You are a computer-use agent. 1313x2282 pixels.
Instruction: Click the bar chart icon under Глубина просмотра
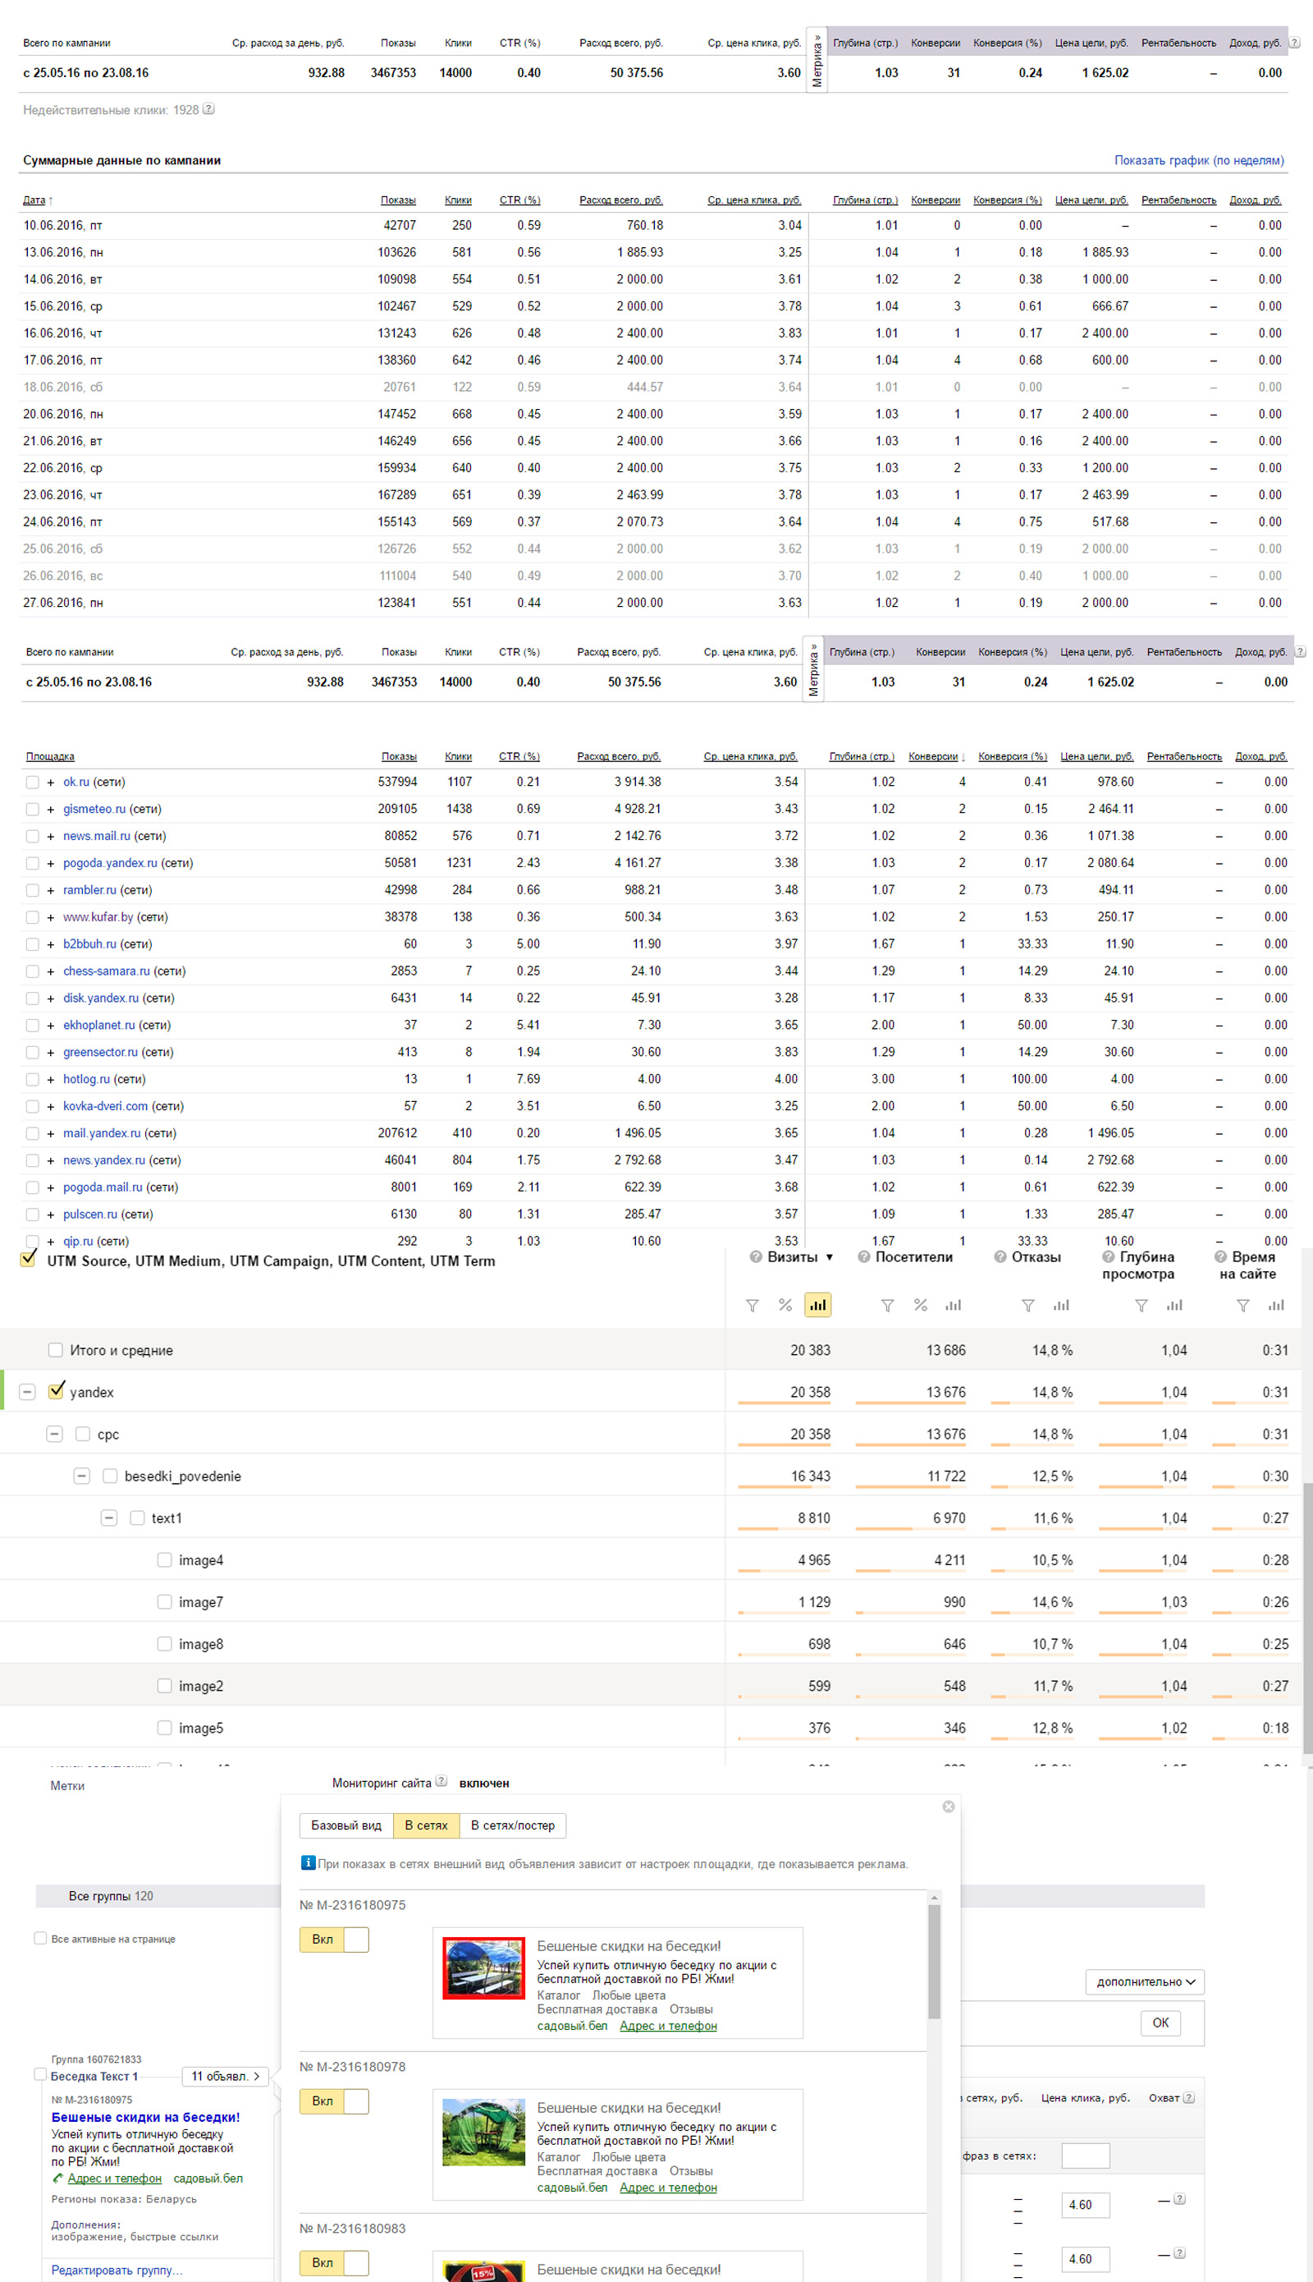(1174, 1305)
